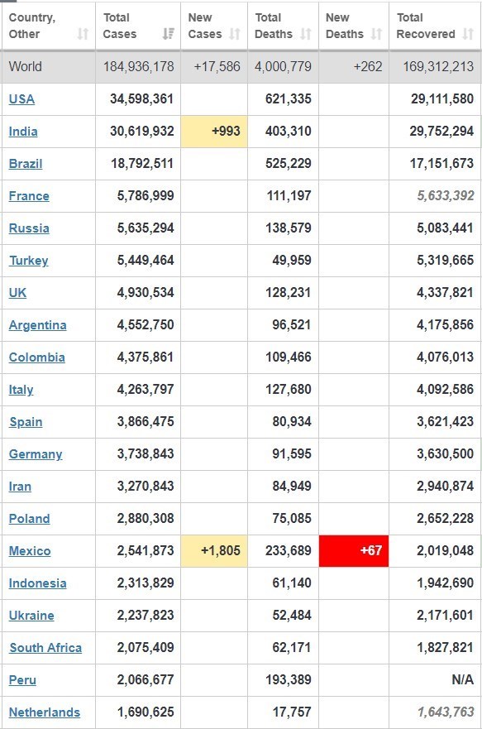Sort by Country, Other column arrows

[83, 34]
